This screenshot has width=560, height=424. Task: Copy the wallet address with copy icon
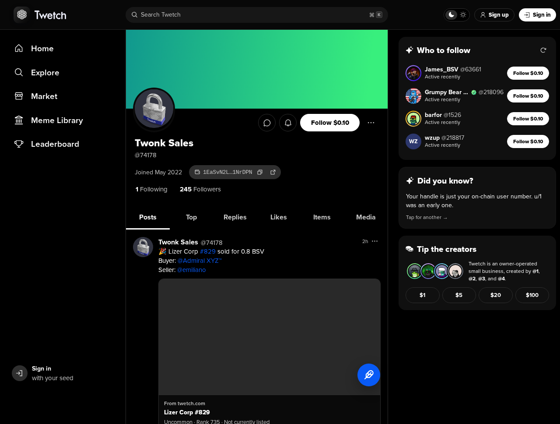(x=260, y=172)
